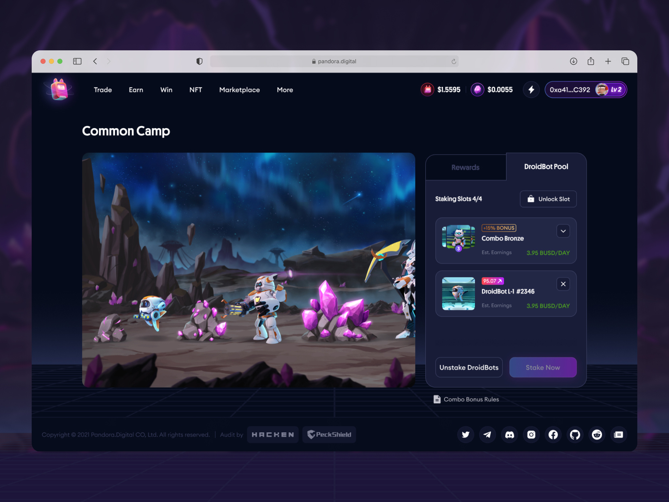Image resolution: width=669 pixels, height=502 pixels.
Task: Open the Marketplace menu item
Action: [239, 90]
